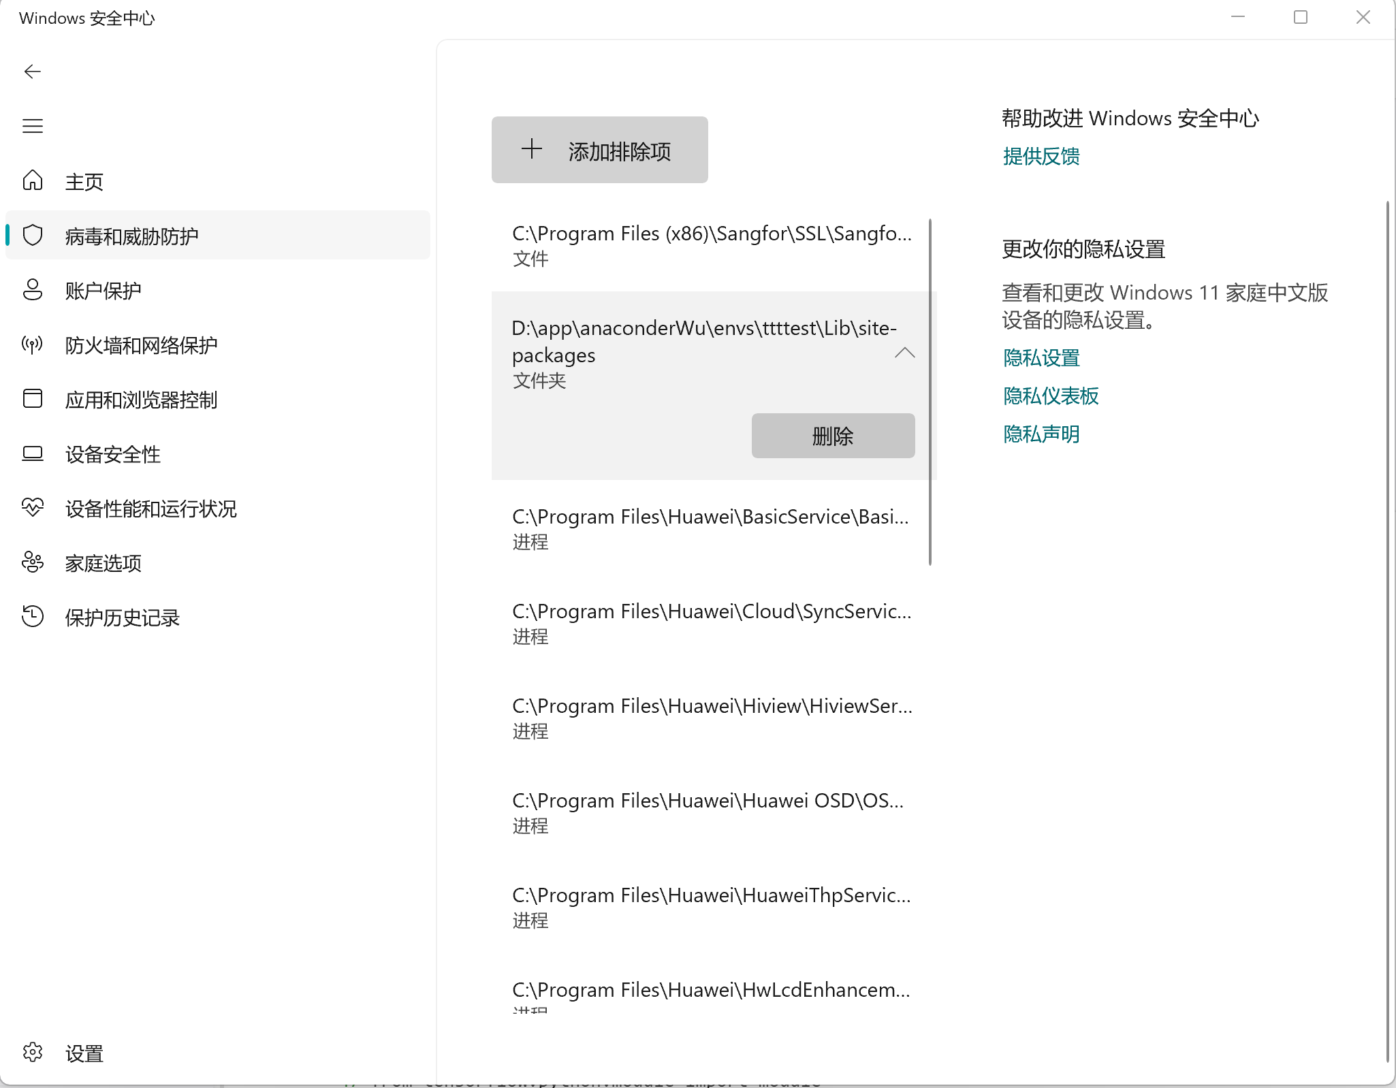Select 病毒和威胁防护 navigation entry
The image size is (1396, 1088).
point(130,236)
